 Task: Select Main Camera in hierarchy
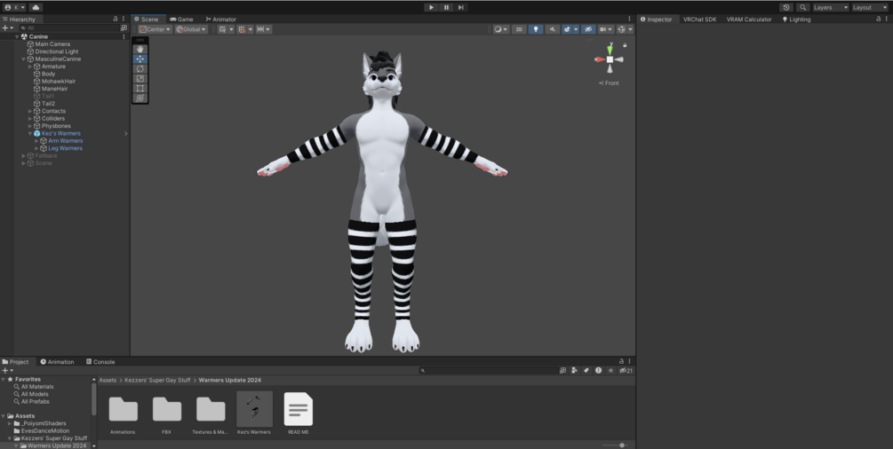pos(52,44)
